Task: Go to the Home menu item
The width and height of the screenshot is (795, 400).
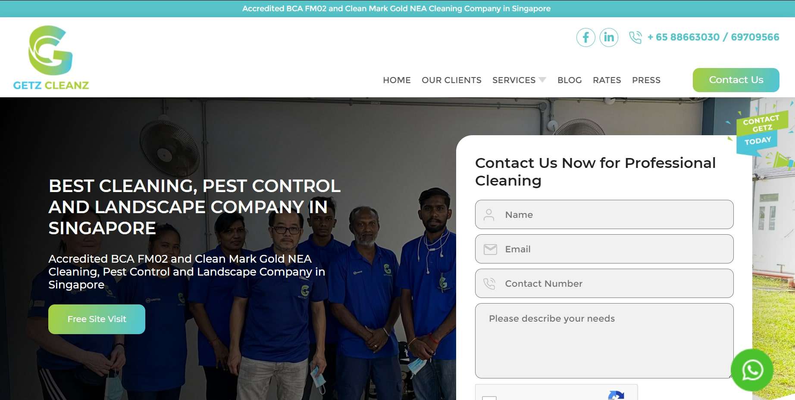Action: click(397, 80)
